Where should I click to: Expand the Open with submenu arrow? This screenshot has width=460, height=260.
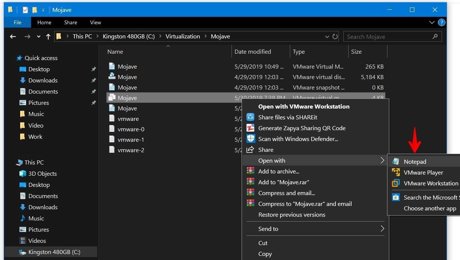click(x=382, y=160)
